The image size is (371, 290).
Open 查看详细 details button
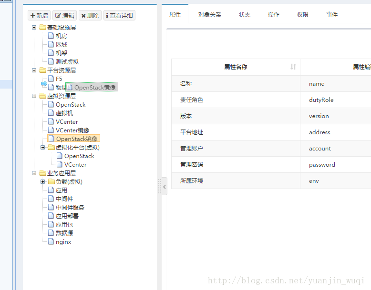pyautogui.click(x=120, y=15)
